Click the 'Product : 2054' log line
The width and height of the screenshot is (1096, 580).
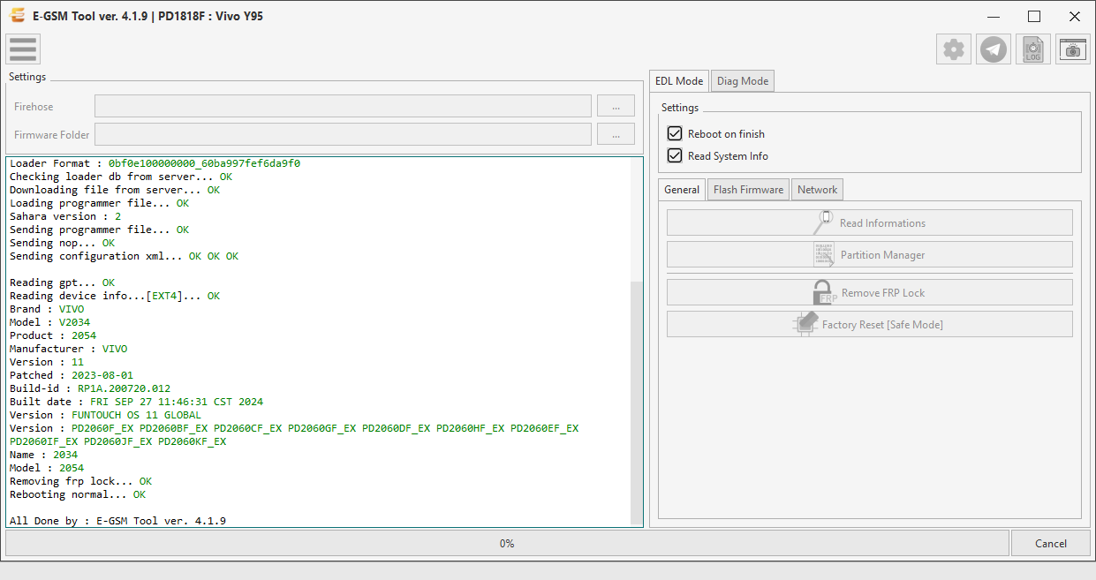tap(53, 335)
